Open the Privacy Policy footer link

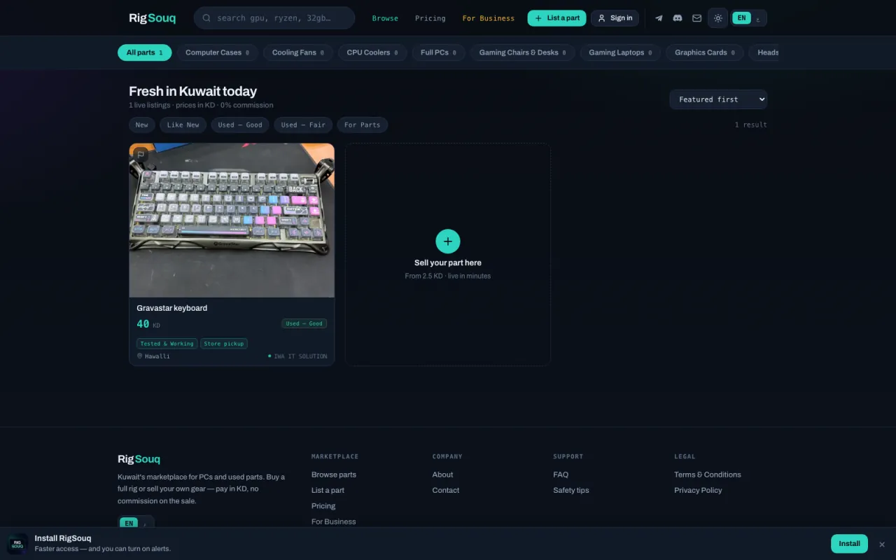698,490
